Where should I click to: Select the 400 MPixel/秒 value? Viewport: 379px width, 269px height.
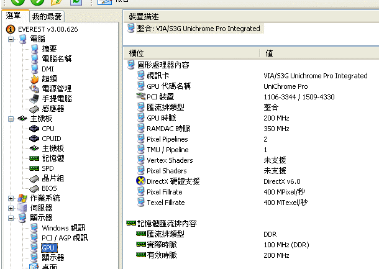coord(285,192)
